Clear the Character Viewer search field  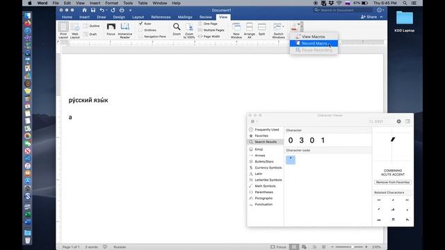pos(398,122)
